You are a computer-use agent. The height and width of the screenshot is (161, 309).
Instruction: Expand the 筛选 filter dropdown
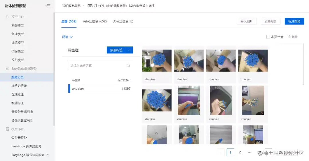pyautogui.click(x=68, y=37)
